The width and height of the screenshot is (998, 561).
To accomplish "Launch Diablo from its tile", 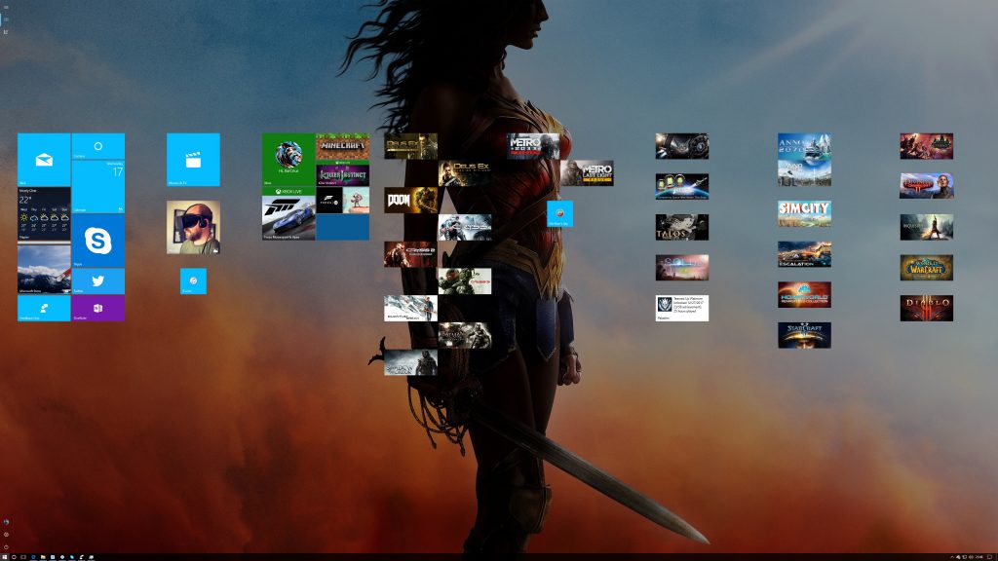I will [927, 309].
